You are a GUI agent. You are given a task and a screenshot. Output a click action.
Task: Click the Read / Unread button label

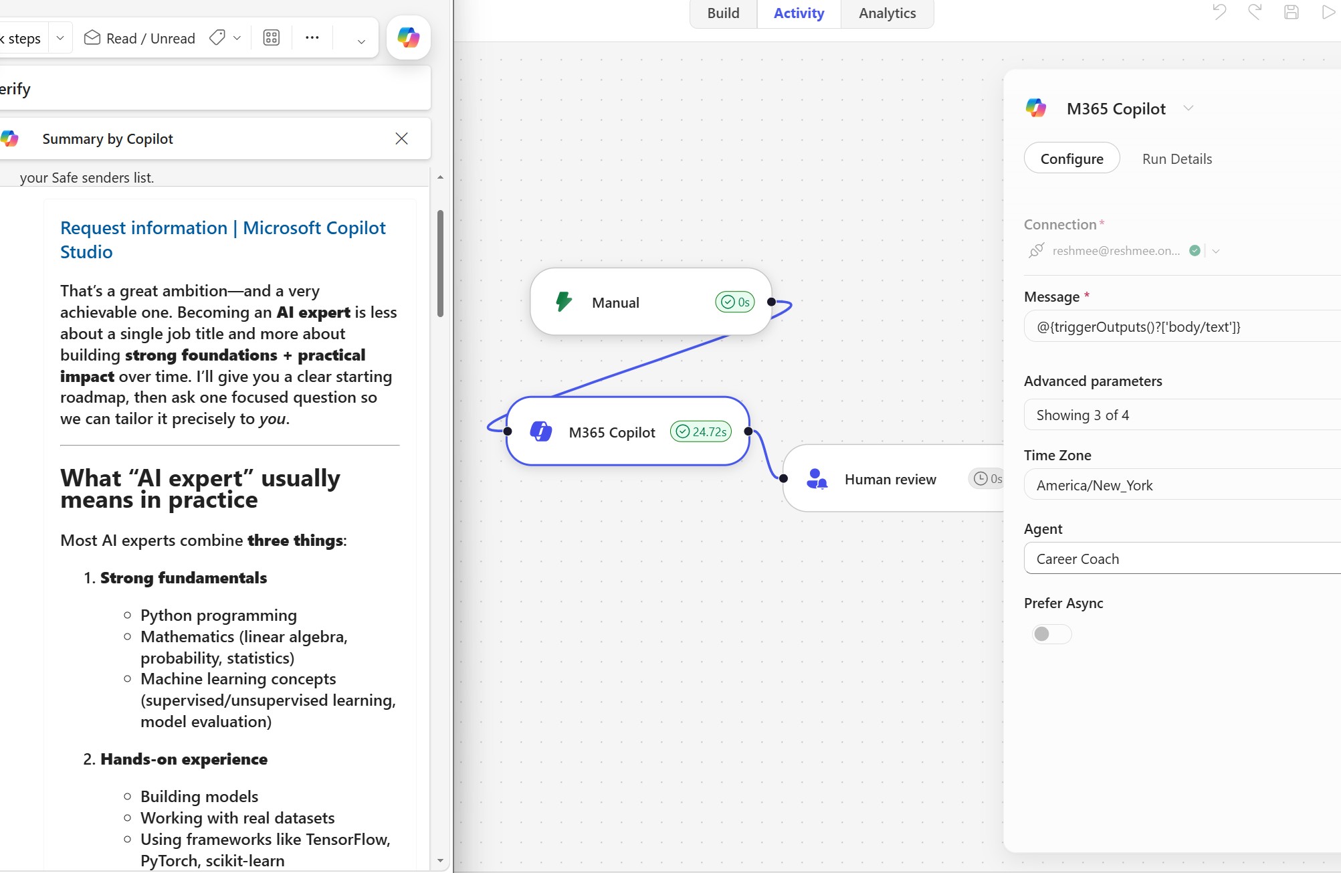[x=150, y=38]
